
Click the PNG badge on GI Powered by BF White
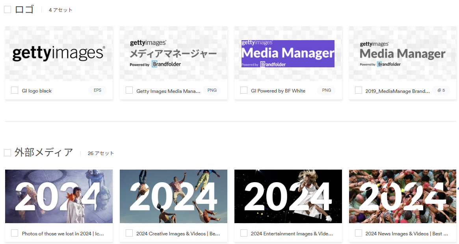pyautogui.click(x=327, y=90)
